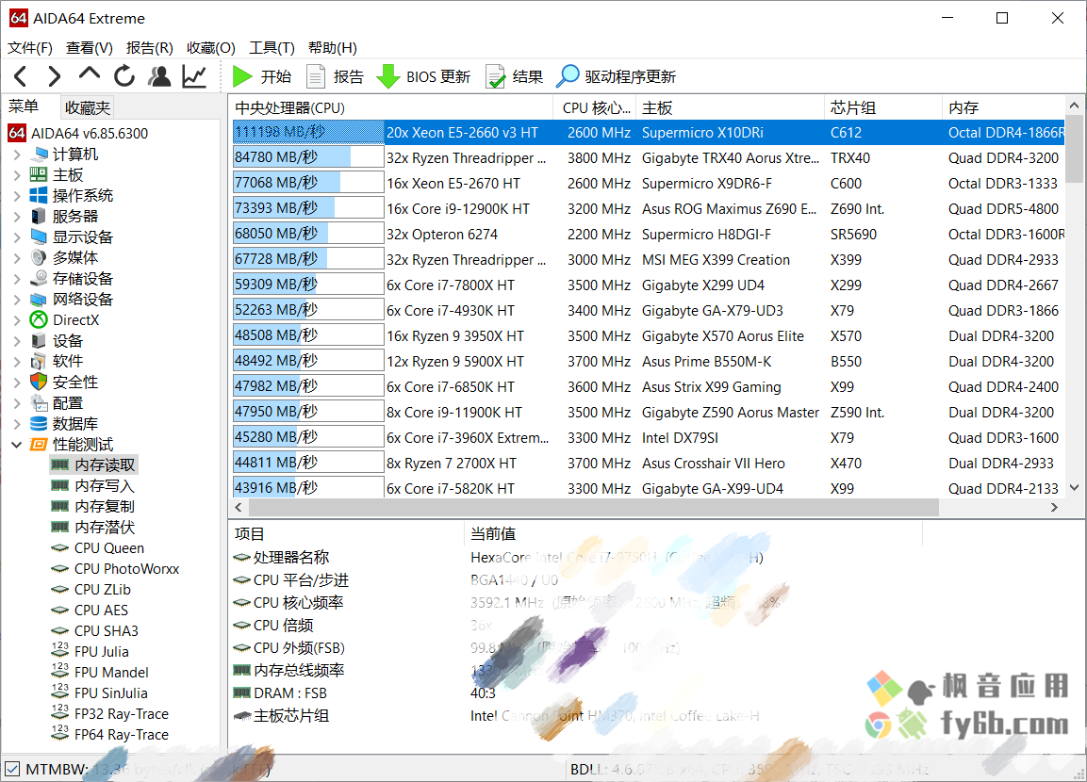Screen dimensions: 1087x782
Task: Click the refresh toolbar icon
Action: [124, 76]
